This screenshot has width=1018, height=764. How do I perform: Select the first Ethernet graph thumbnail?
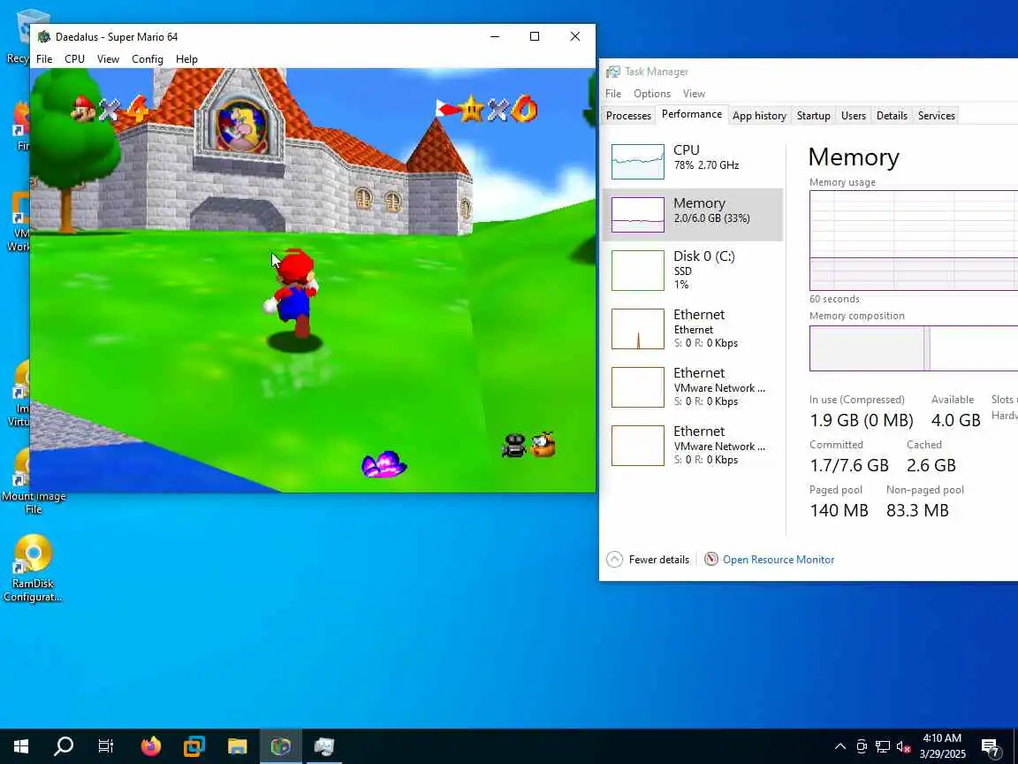click(x=637, y=329)
